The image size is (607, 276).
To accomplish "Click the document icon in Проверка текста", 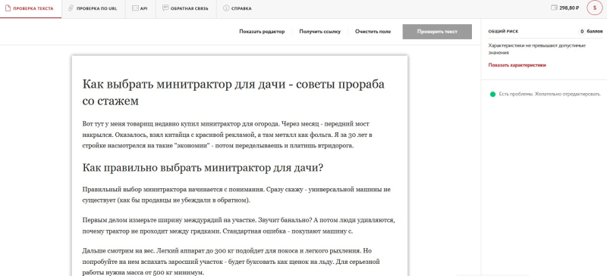I will (x=8, y=8).
